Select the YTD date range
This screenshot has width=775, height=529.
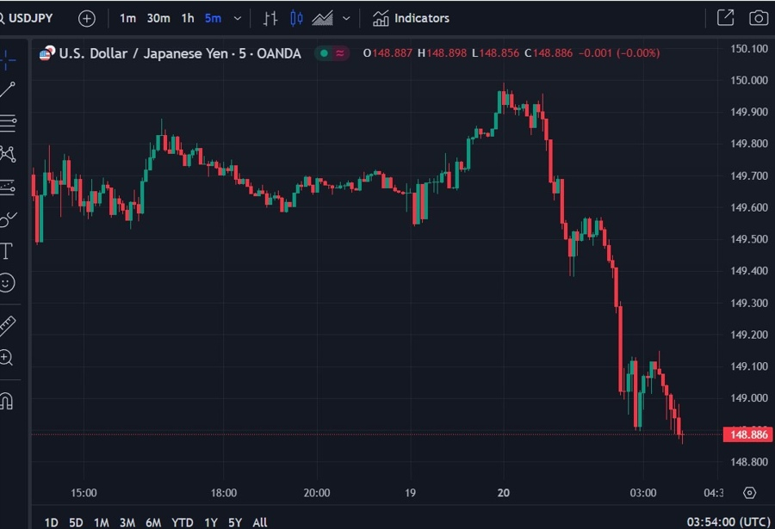tap(182, 522)
